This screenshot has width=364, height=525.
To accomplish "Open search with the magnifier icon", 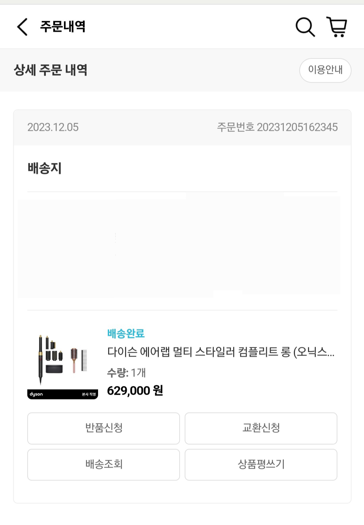I will click(305, 27).
